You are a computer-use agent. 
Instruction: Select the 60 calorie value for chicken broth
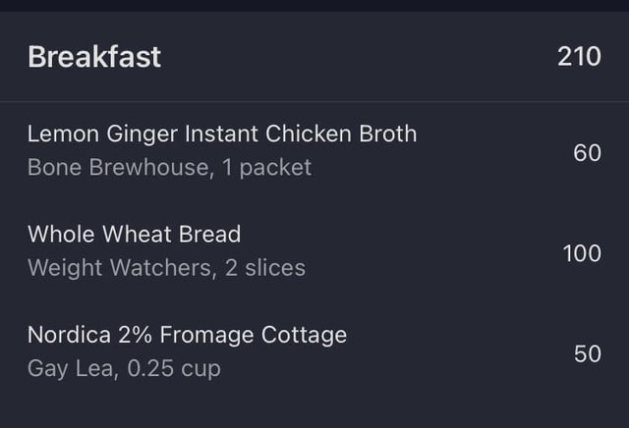pos(588,153)
